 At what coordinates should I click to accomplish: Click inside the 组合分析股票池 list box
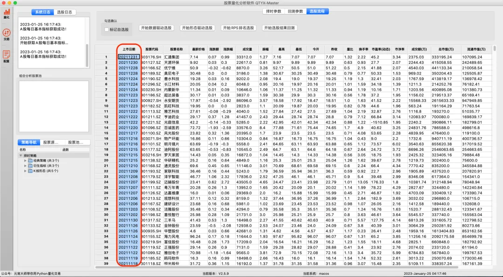[54, 106]
